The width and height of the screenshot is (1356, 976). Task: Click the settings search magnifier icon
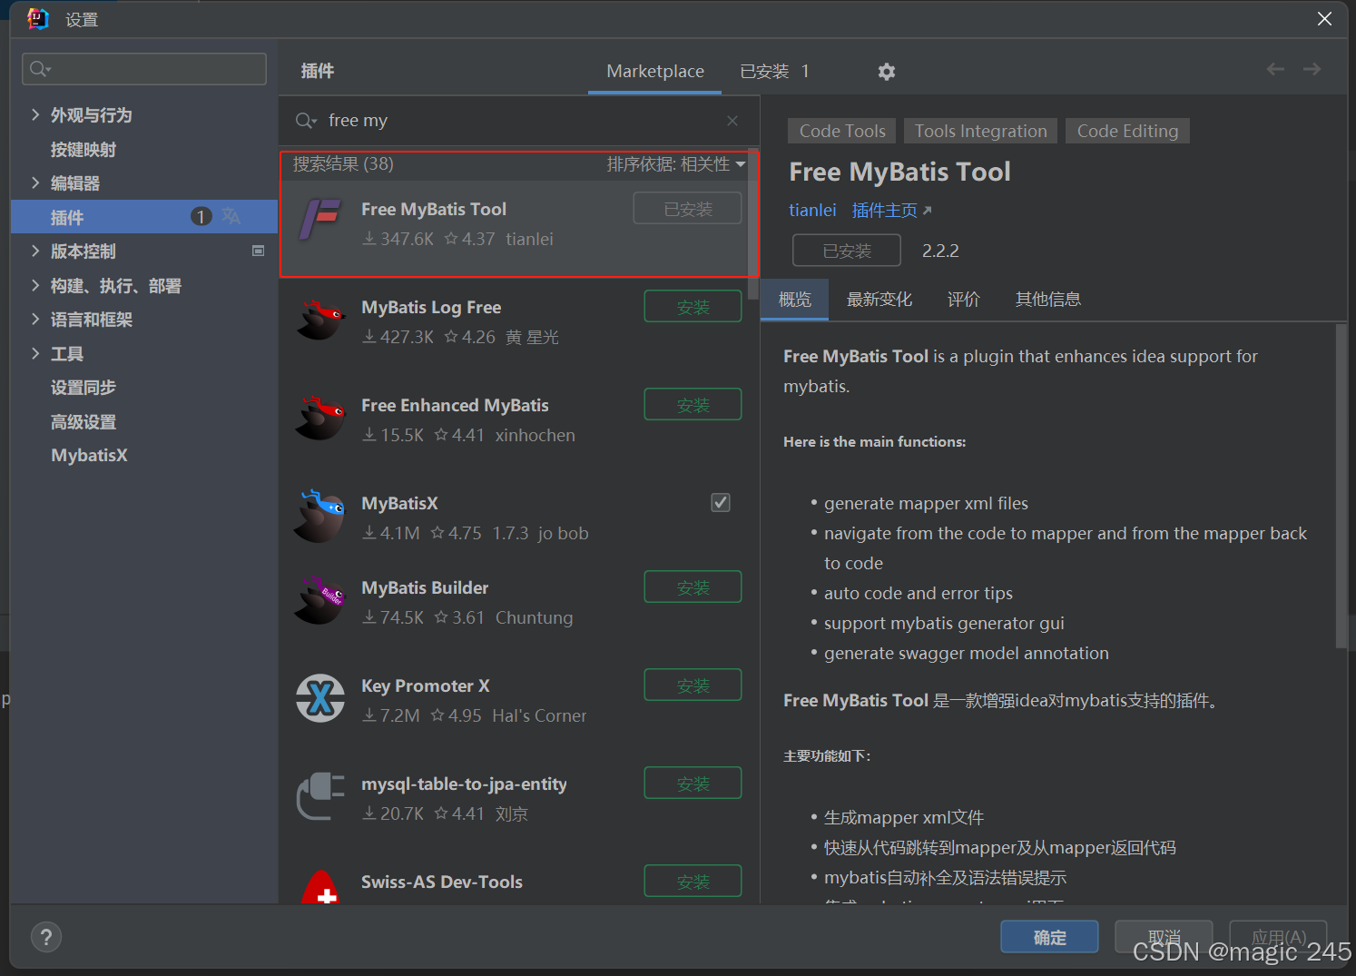pos(40,69)
